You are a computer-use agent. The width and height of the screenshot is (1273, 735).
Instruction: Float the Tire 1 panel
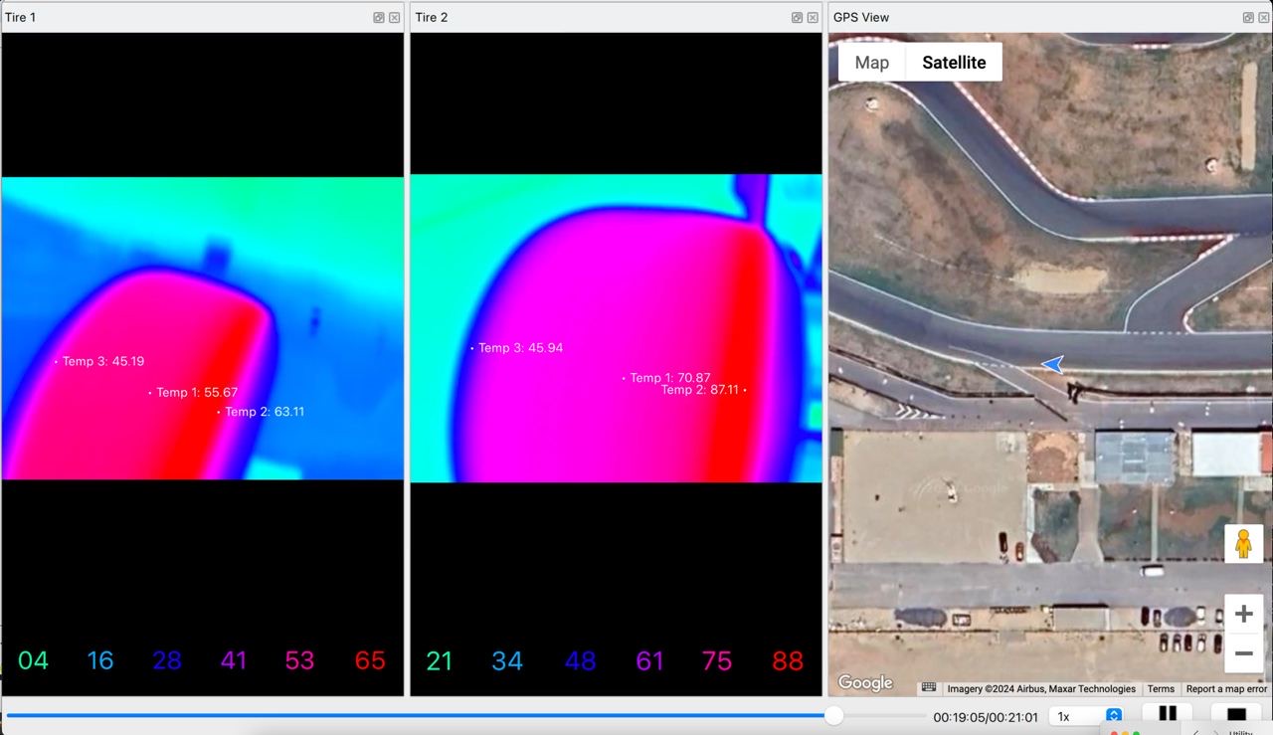pos(379,18)
